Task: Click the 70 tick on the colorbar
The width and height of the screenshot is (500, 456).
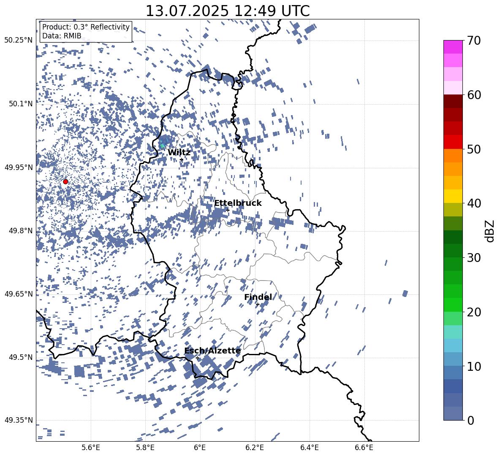Action: point(474,41)
